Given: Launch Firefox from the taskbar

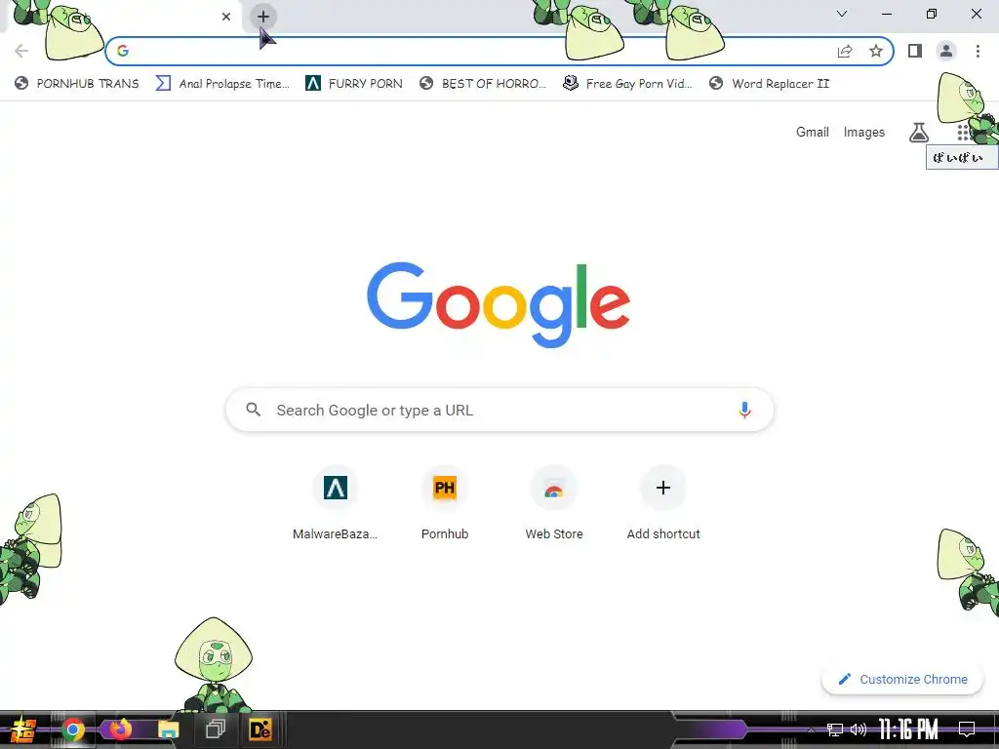Looking at the screenshot, I should click(120, 729).
